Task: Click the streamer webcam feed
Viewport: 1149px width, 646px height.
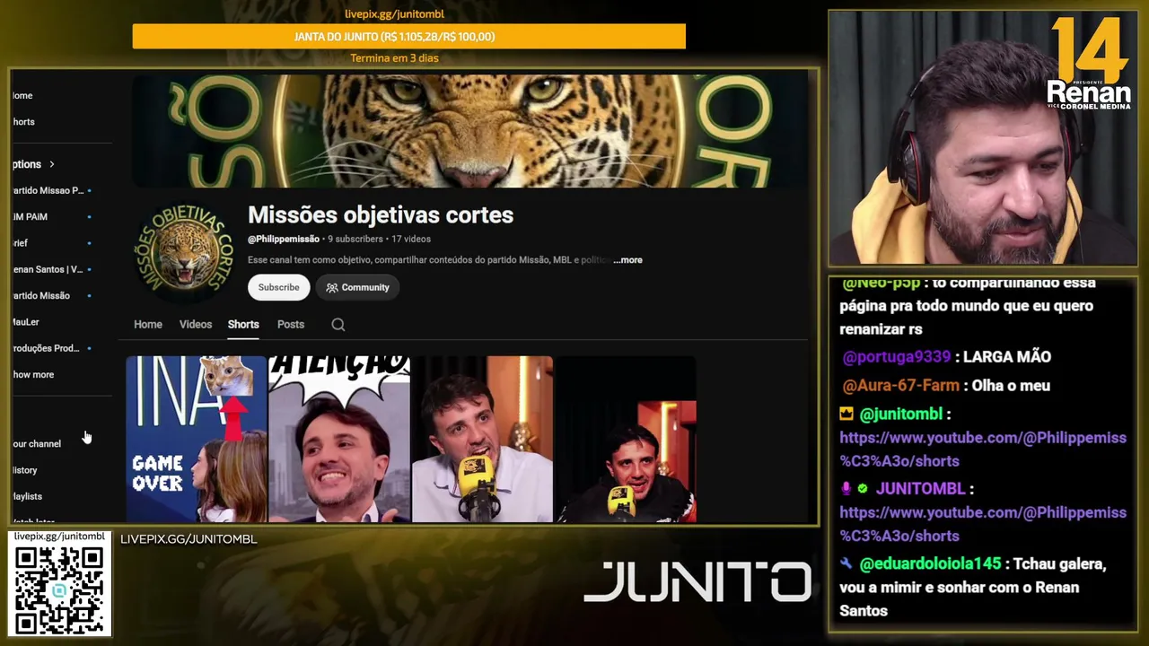Action: tap(983, 138)
